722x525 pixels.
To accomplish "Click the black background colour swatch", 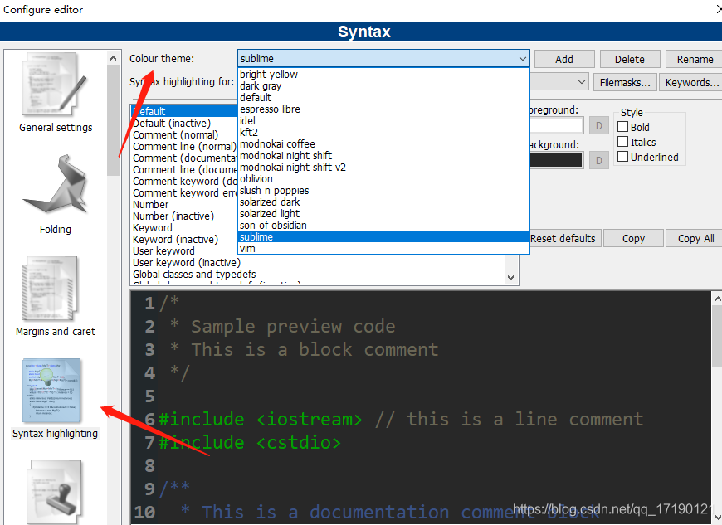I will coord(556,159).
